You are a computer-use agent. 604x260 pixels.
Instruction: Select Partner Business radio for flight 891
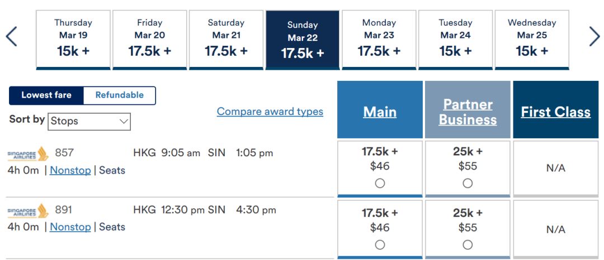468,244
